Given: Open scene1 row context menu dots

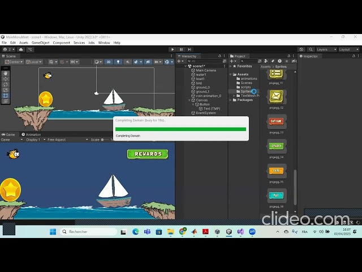Looking at the screenshot, I should coord(224,66).
